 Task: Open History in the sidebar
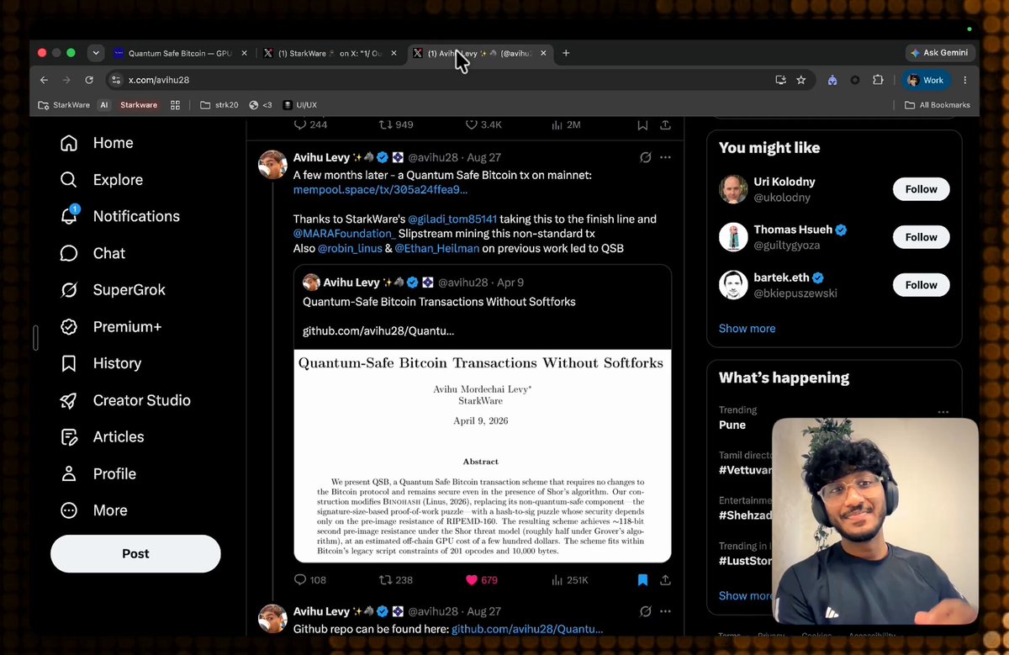tap(100, 363)
